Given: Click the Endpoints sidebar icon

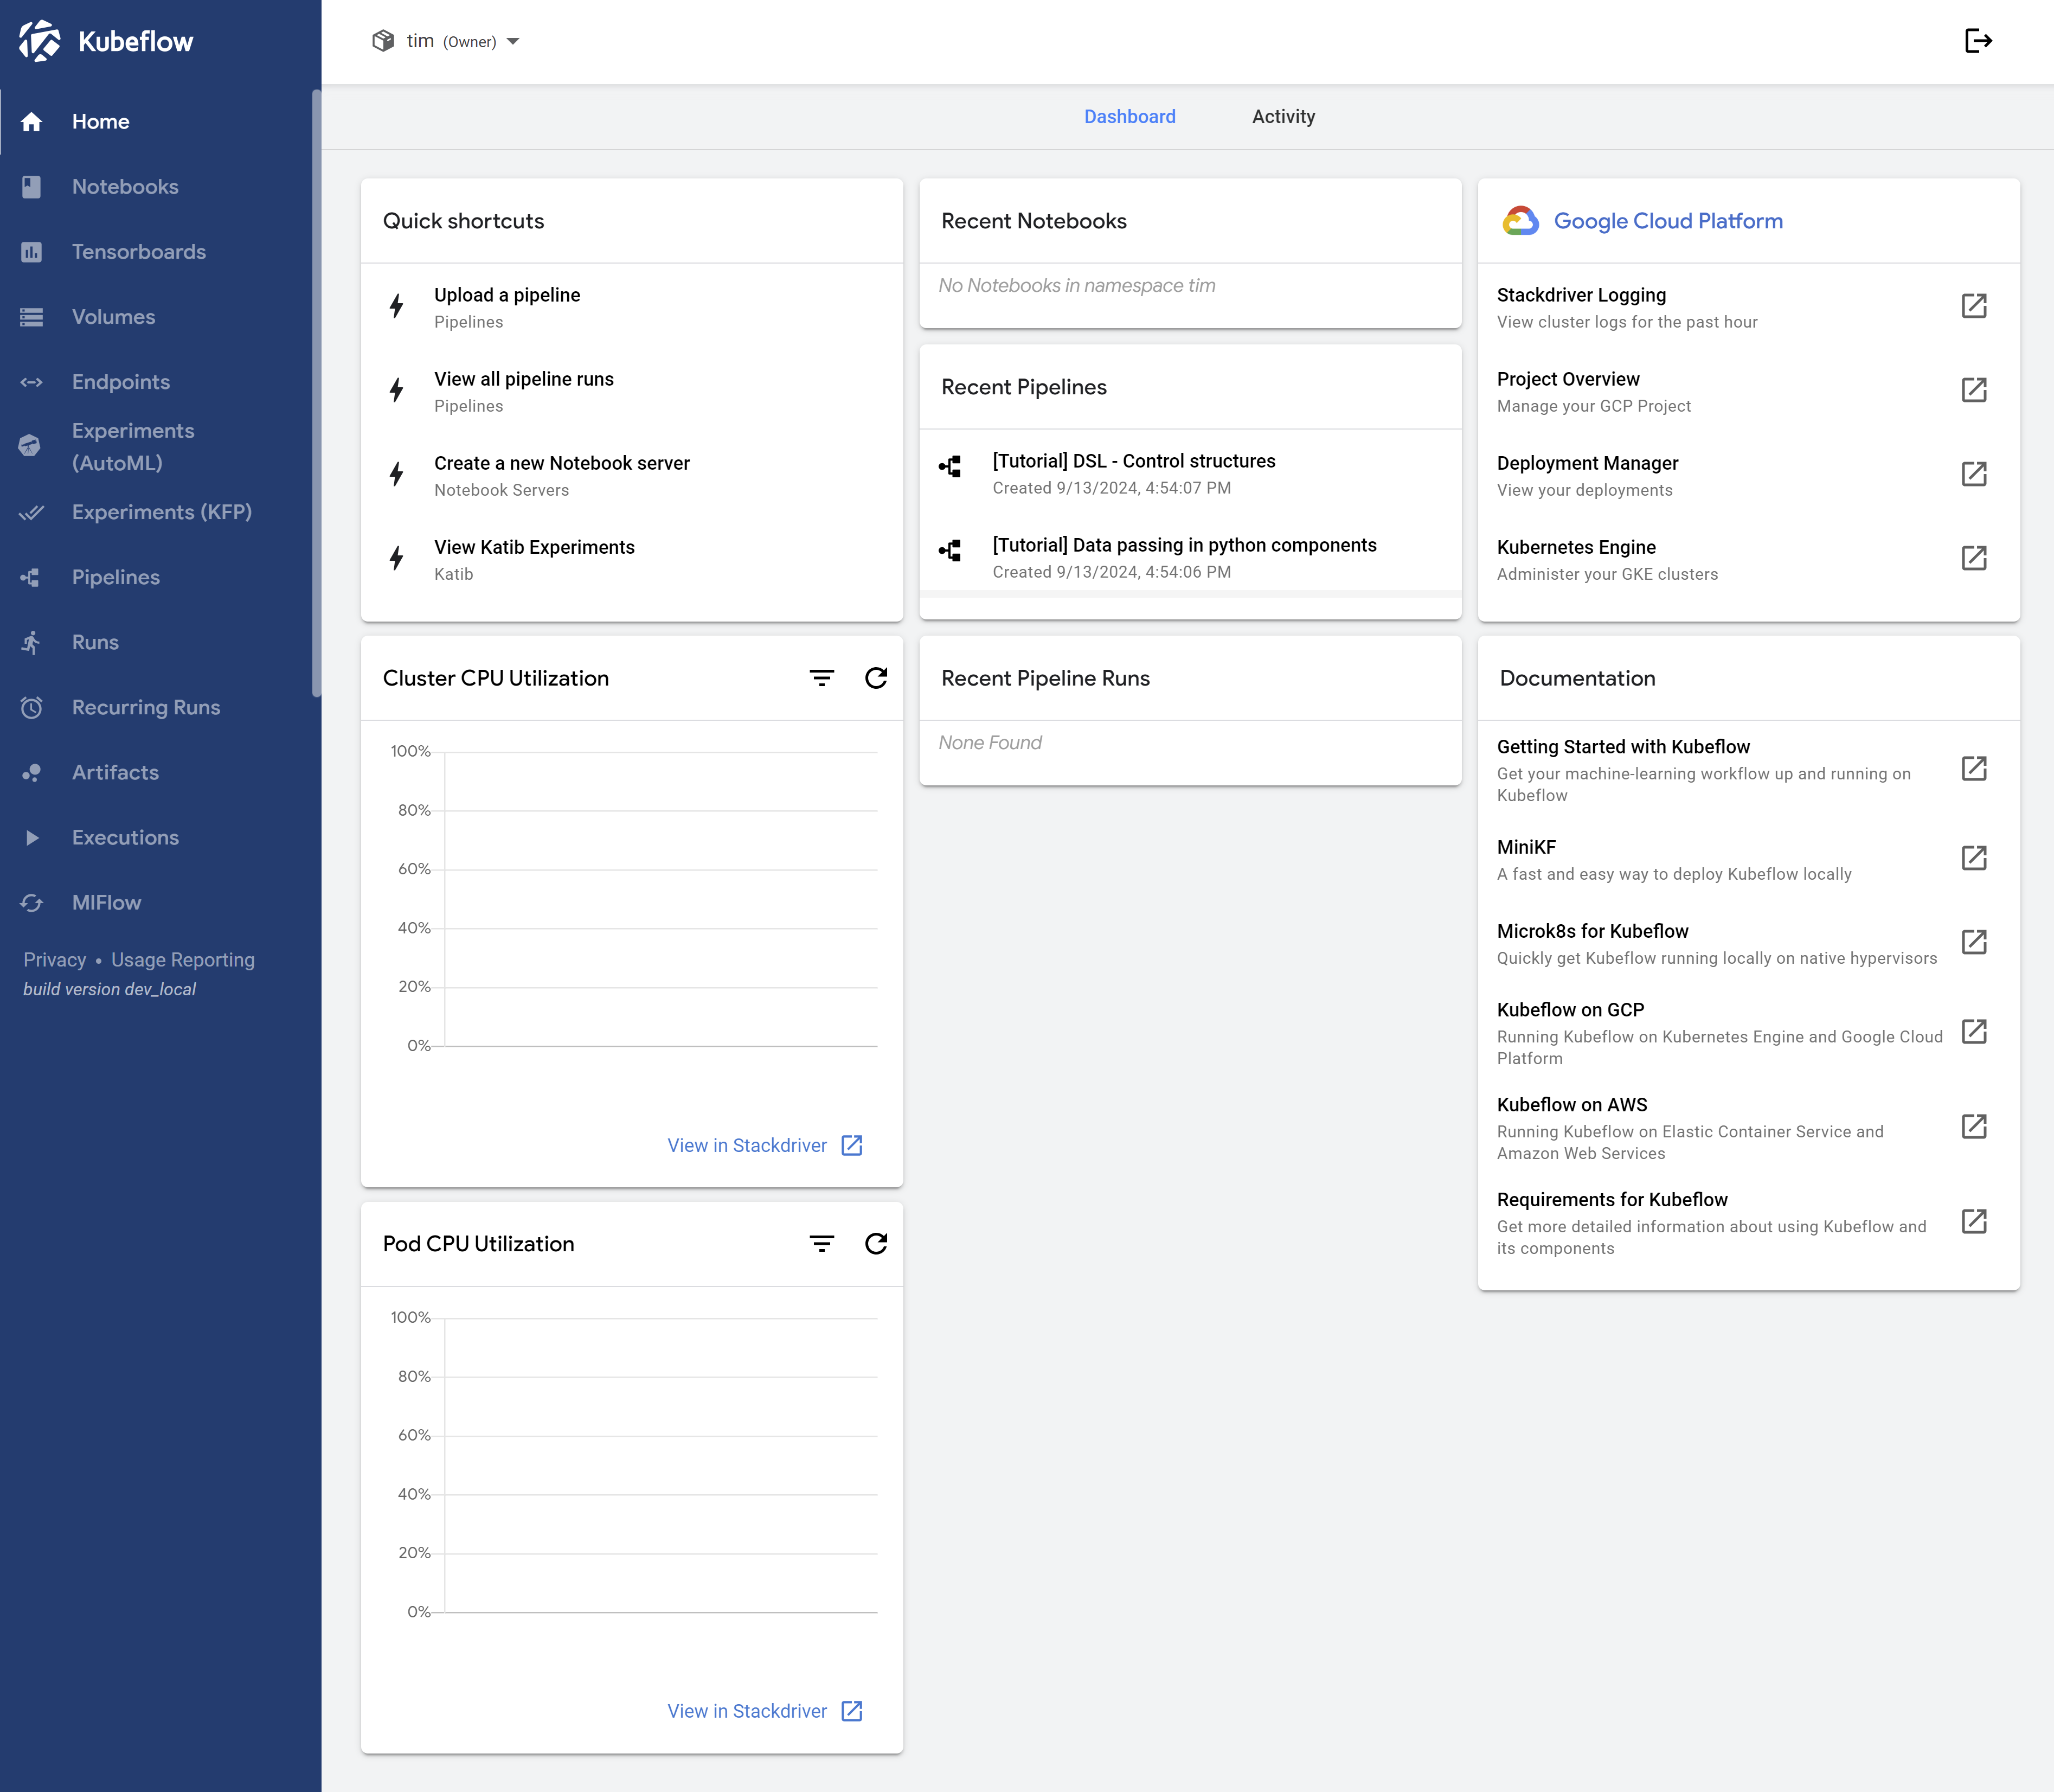Looking at the screenshot, I should coord(32,382).
